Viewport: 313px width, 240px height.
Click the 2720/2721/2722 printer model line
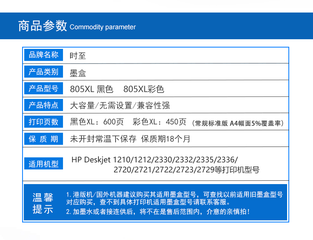(x=187, y=170)
